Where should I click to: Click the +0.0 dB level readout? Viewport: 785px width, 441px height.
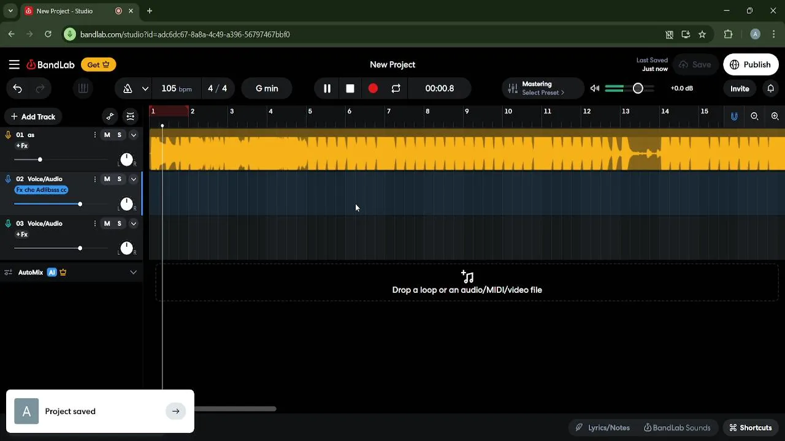click(x=682, y=88)
